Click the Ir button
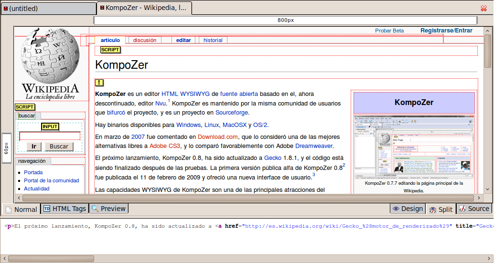 34,147
